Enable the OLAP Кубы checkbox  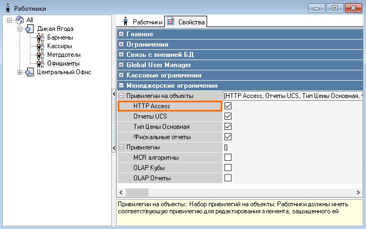228,168
